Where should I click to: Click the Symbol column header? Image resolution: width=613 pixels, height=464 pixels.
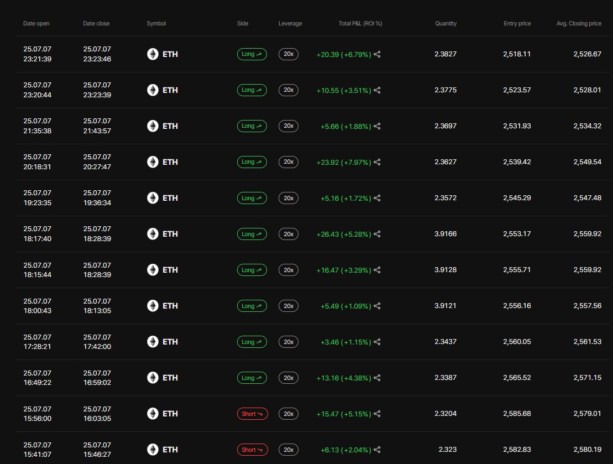pos(156,23)
